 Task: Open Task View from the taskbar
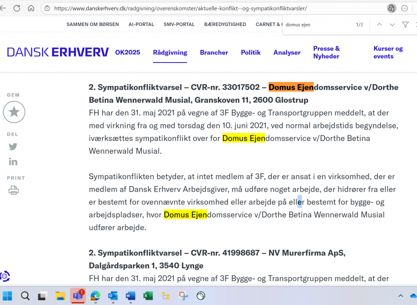(x=42, y=296)
